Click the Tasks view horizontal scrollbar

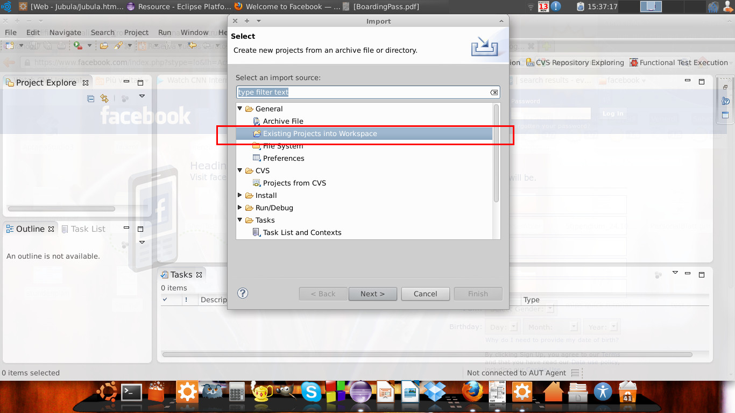427,355
